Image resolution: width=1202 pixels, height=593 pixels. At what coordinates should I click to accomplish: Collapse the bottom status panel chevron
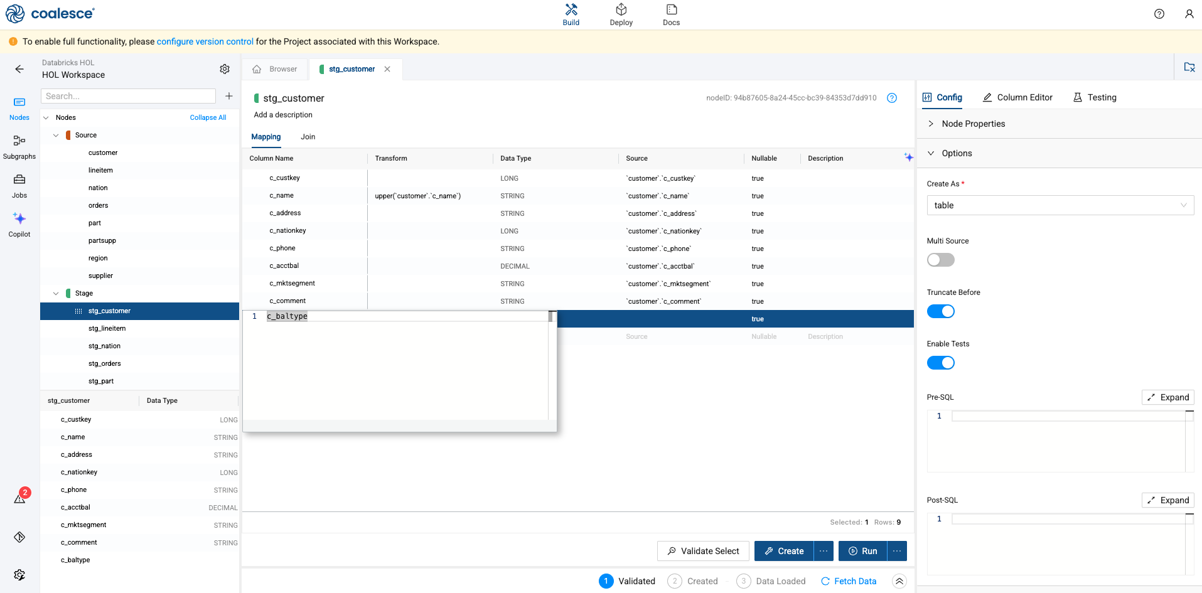899,581
